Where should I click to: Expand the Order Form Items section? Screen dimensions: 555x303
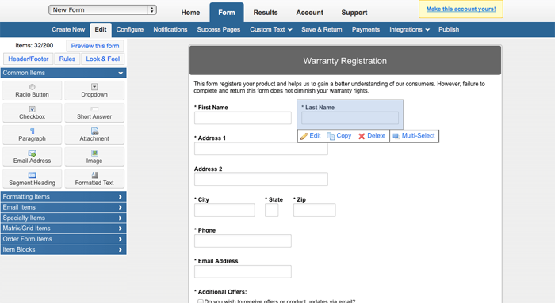tap(63, 239)
